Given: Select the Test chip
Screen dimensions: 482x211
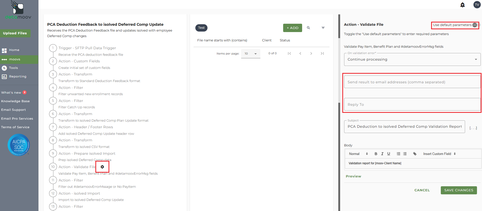Looking at the screenshot, I should (x=201, y=28).
